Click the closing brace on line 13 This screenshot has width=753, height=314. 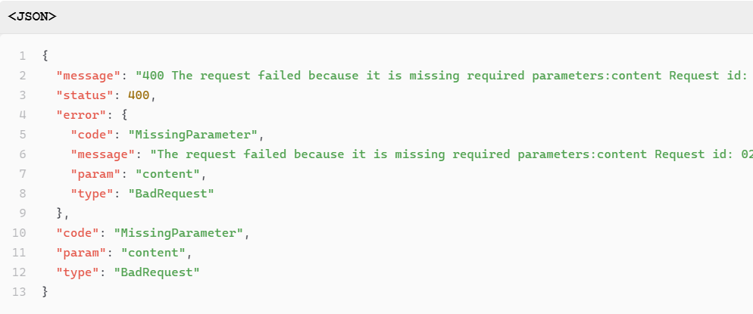(45, 292)
